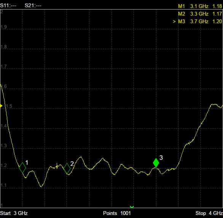
Task: Click the active marker 3 filled diamond
Action: click(x=156, y=163)
